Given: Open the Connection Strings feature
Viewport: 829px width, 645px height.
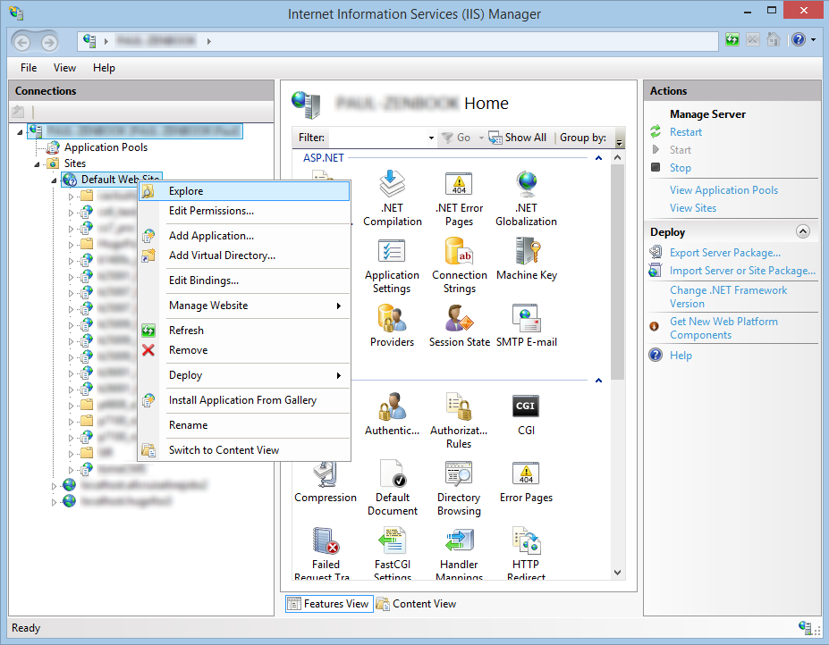Looking at the screenshot, I should click(459, 265).
